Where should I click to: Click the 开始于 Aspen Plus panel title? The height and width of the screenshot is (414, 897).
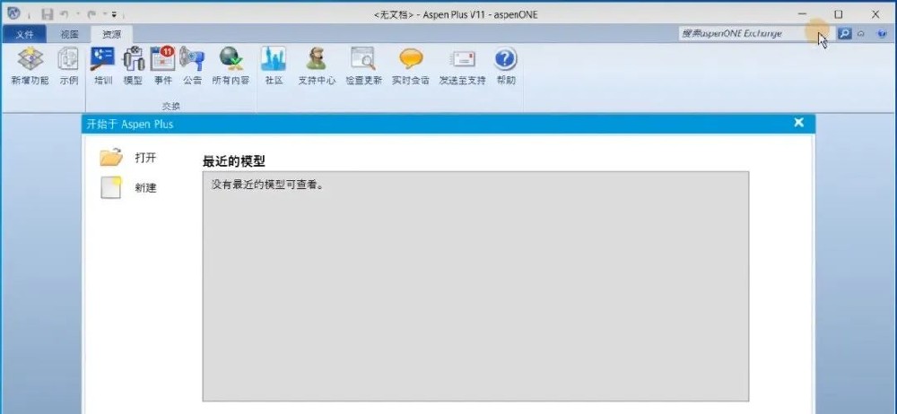tap(129, 124)
